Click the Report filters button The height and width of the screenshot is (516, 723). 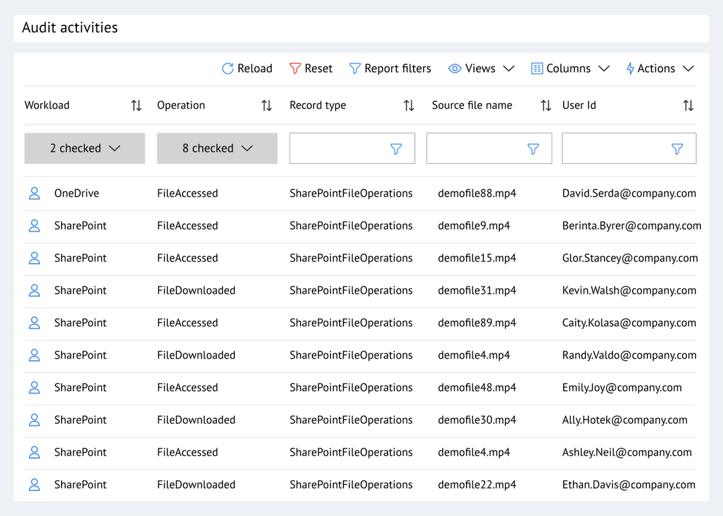coord(390,68)
